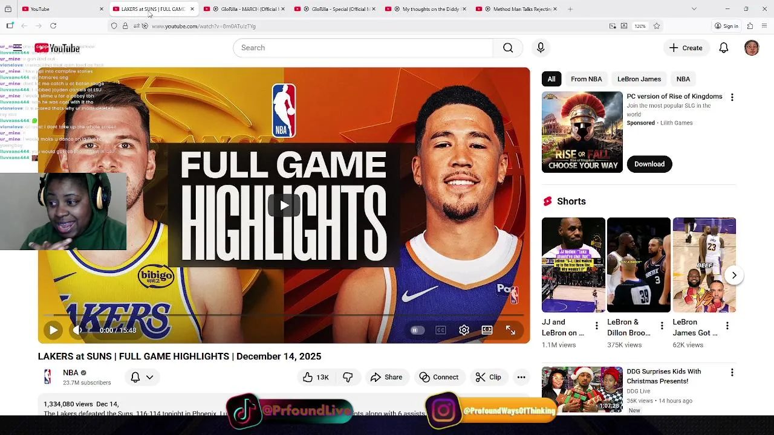
Task: Open more actions three-dot menu below the video
Action: coord(521,377)
